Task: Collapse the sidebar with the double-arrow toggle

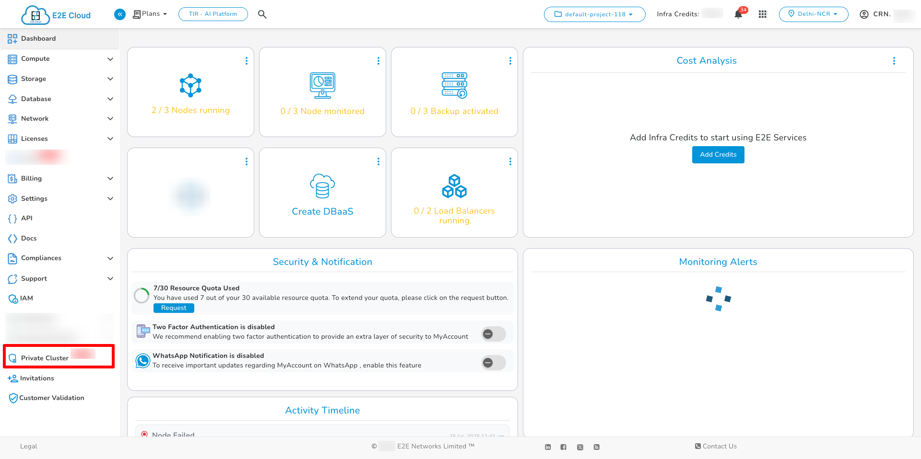Action: (119, 14)
